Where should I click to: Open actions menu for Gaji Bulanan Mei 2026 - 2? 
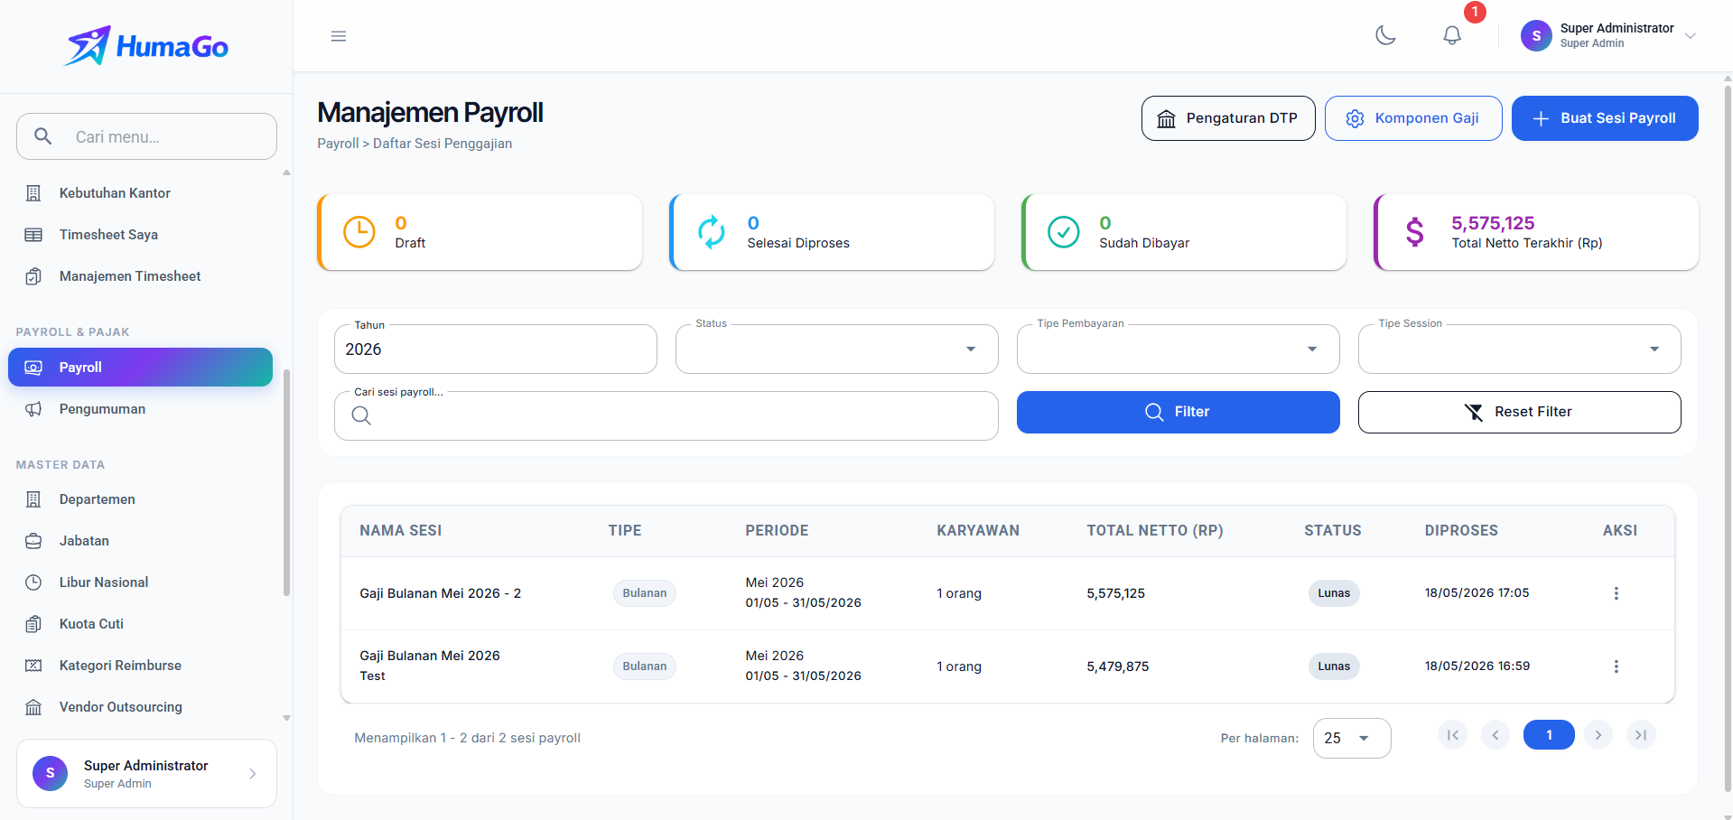tap(1617, 593)
